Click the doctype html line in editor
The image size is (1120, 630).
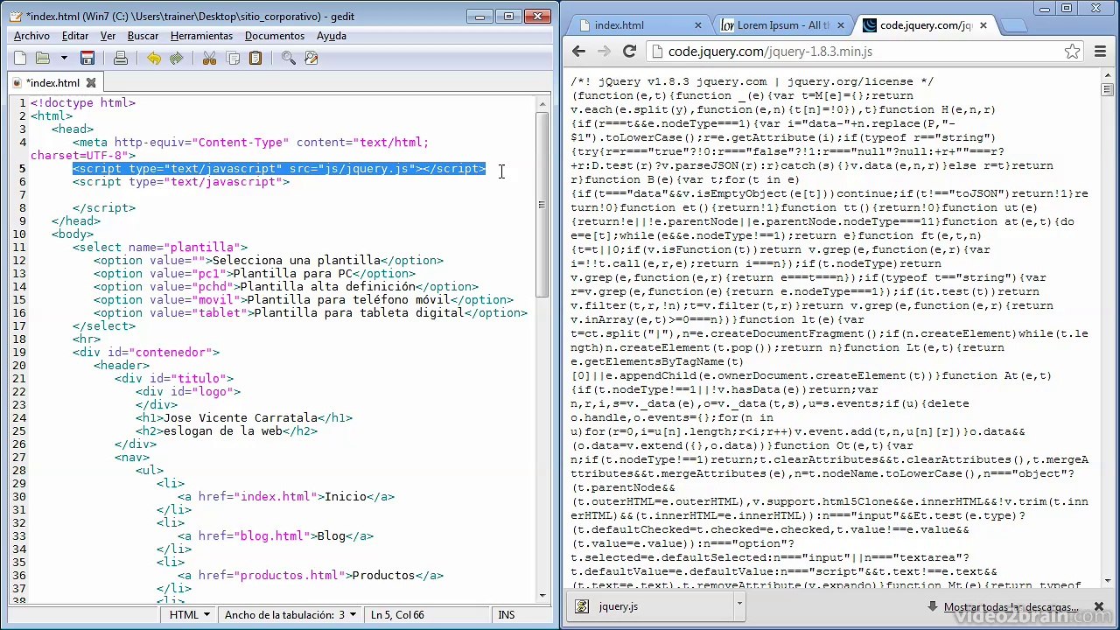83,102
